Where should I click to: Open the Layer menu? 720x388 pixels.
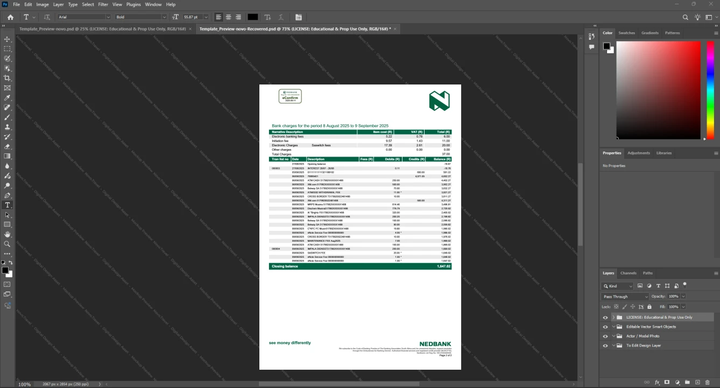click(x=58, y=4)
